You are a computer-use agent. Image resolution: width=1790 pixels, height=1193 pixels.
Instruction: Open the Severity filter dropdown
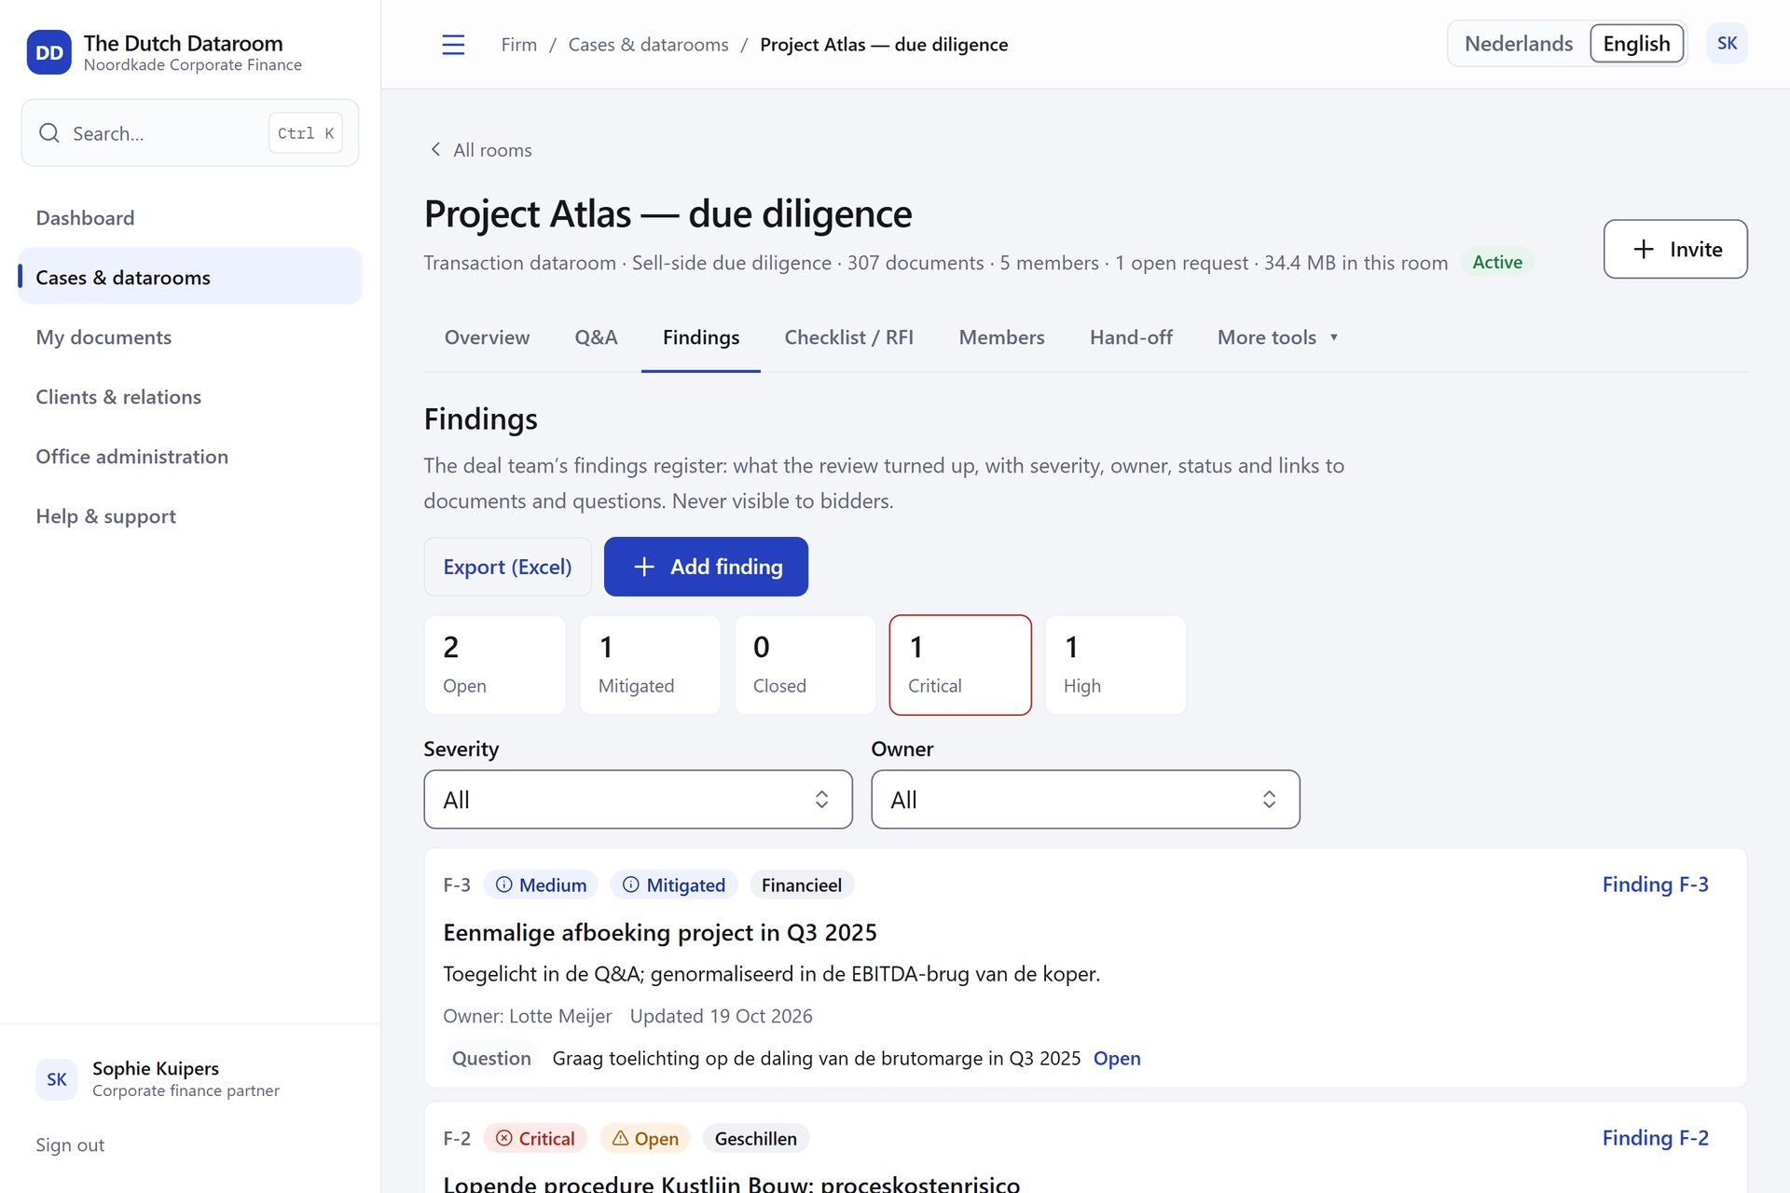638,800
